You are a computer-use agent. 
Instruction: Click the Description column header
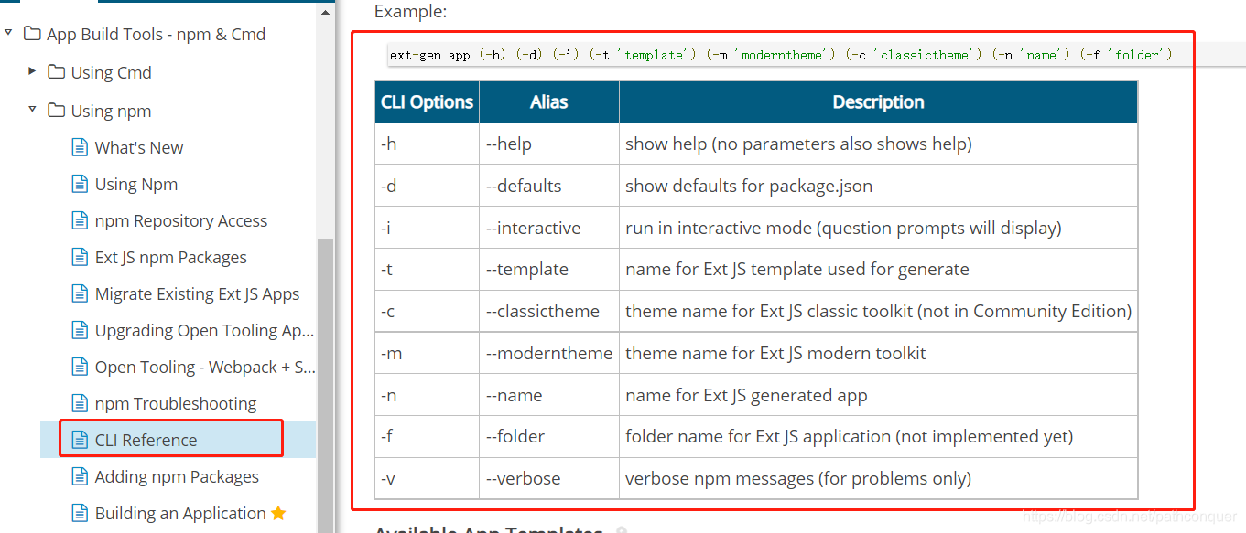[x=878, y=102]
